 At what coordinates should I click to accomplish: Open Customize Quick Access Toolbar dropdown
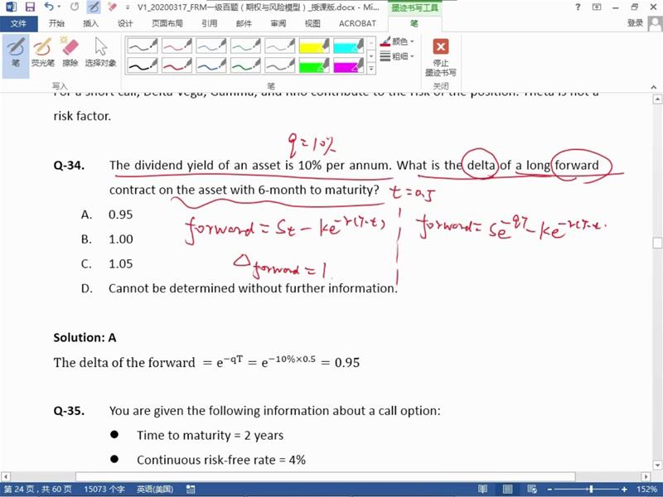128,7
